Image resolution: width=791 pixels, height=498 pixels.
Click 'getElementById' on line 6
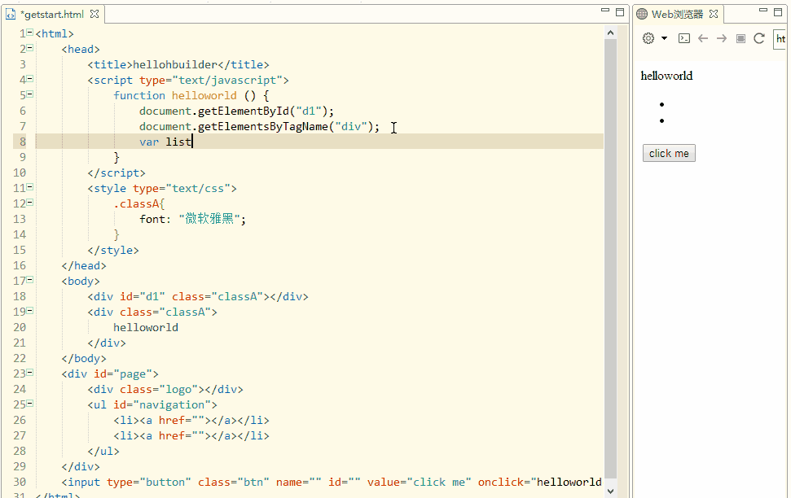243,111
